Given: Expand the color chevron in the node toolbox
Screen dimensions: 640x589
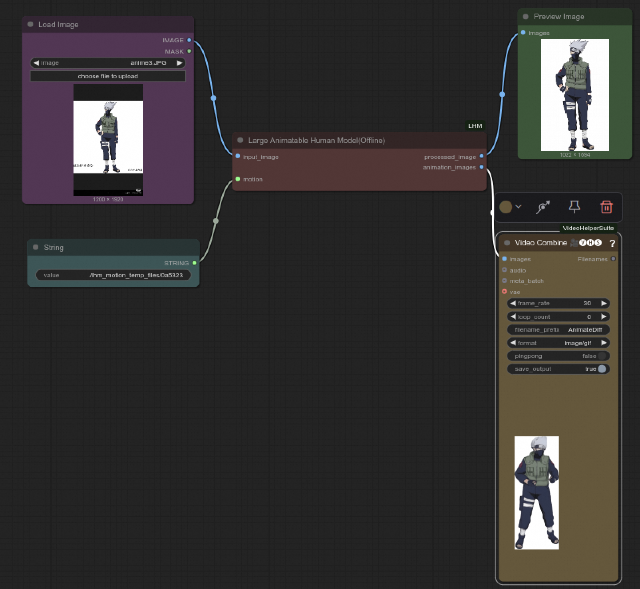Looking at the screenshot, I should pyautogui.click(x=518, y=207).
